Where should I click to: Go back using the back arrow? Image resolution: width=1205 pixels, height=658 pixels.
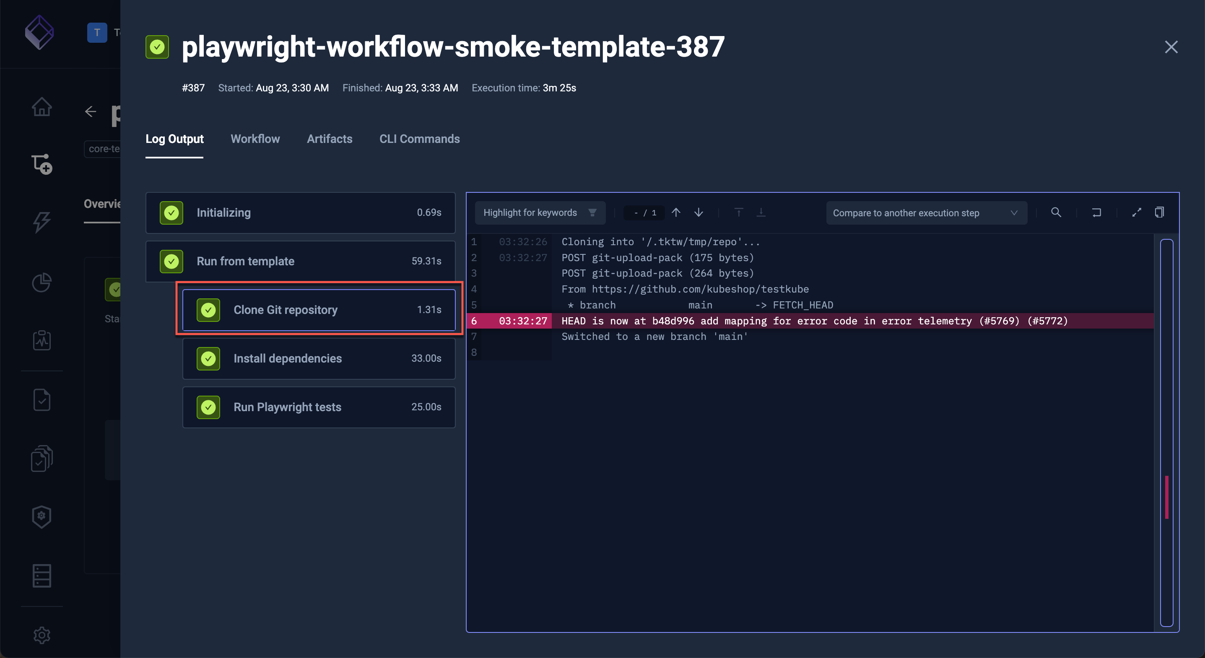click(x=90, y=111)
